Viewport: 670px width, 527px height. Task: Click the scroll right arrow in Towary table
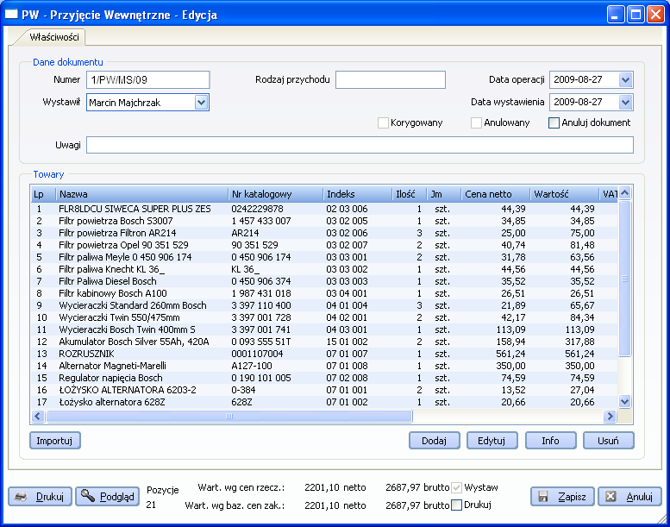point(610,417)
